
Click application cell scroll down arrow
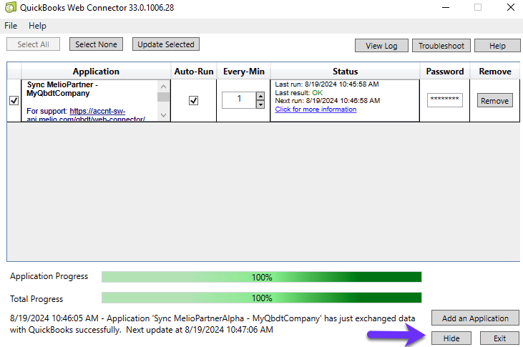(x=163, y=115)
